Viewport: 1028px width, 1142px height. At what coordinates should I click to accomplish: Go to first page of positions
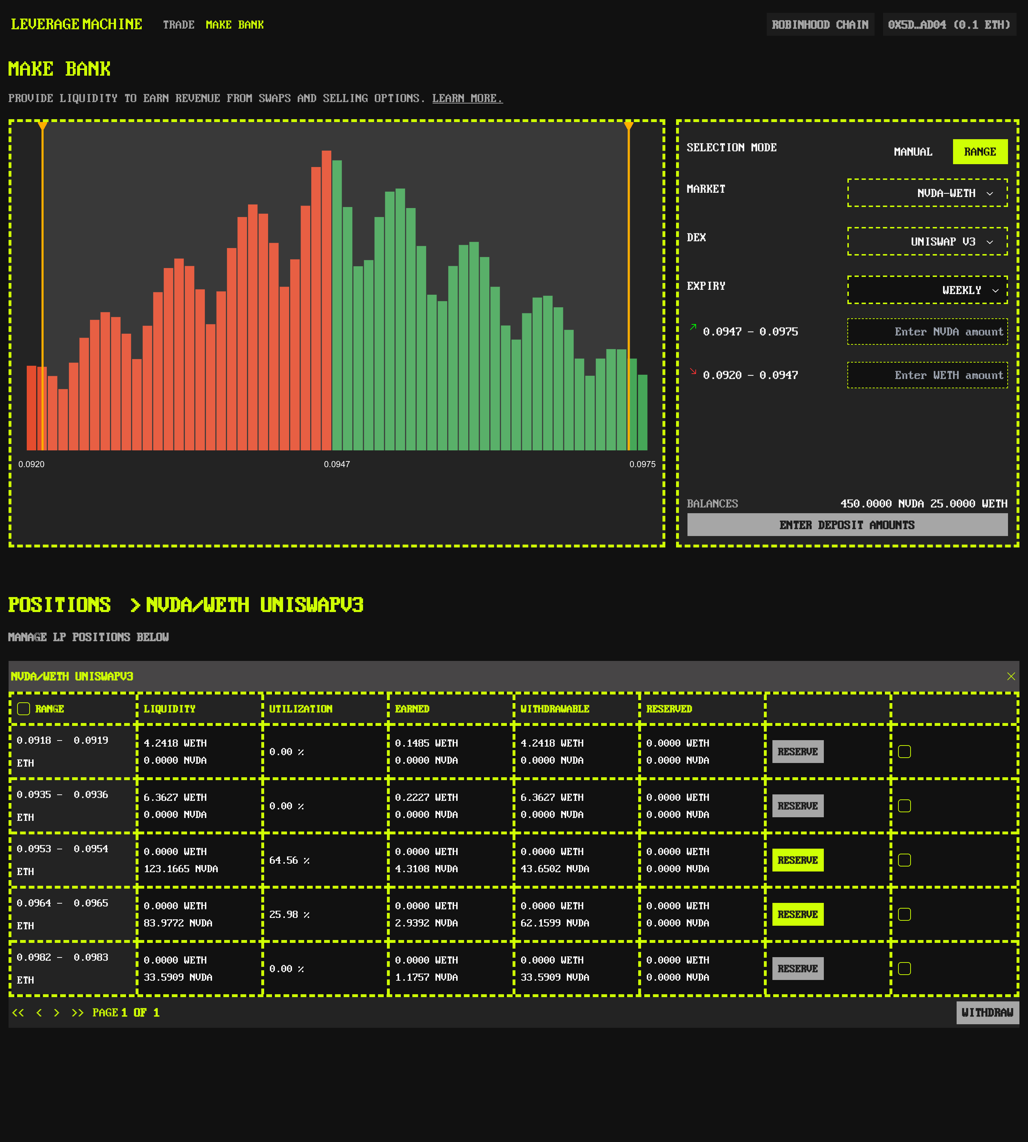click(18, 1013)
